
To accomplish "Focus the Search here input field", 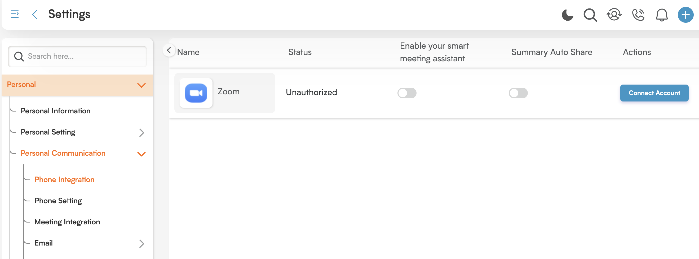I will pyautogui.click(x=77, y=56).
